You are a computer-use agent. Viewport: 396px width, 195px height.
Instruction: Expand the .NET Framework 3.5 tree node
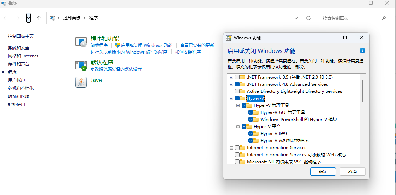pyautogui.click(x=231, y=77)
